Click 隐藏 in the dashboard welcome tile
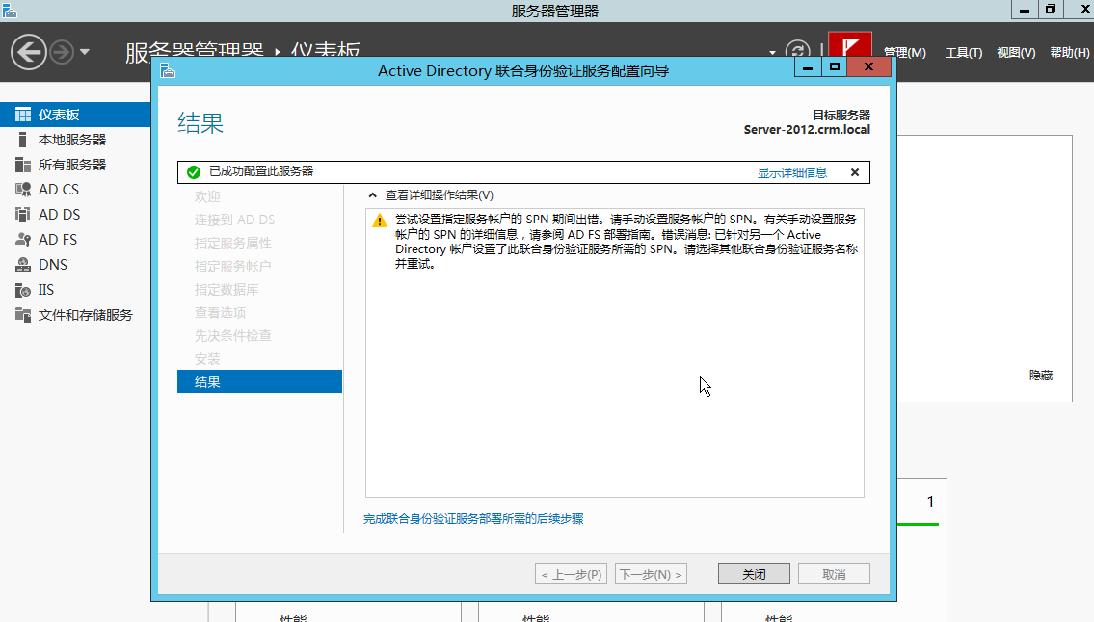Screen dimensions: 1094x622 pos(1040,376)
